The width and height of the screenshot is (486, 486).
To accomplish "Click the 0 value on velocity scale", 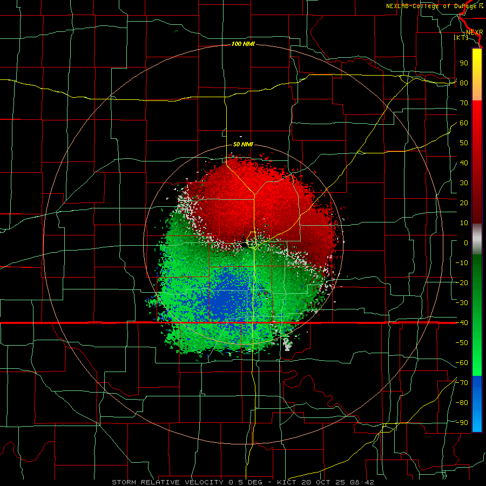I will point(466,242).
